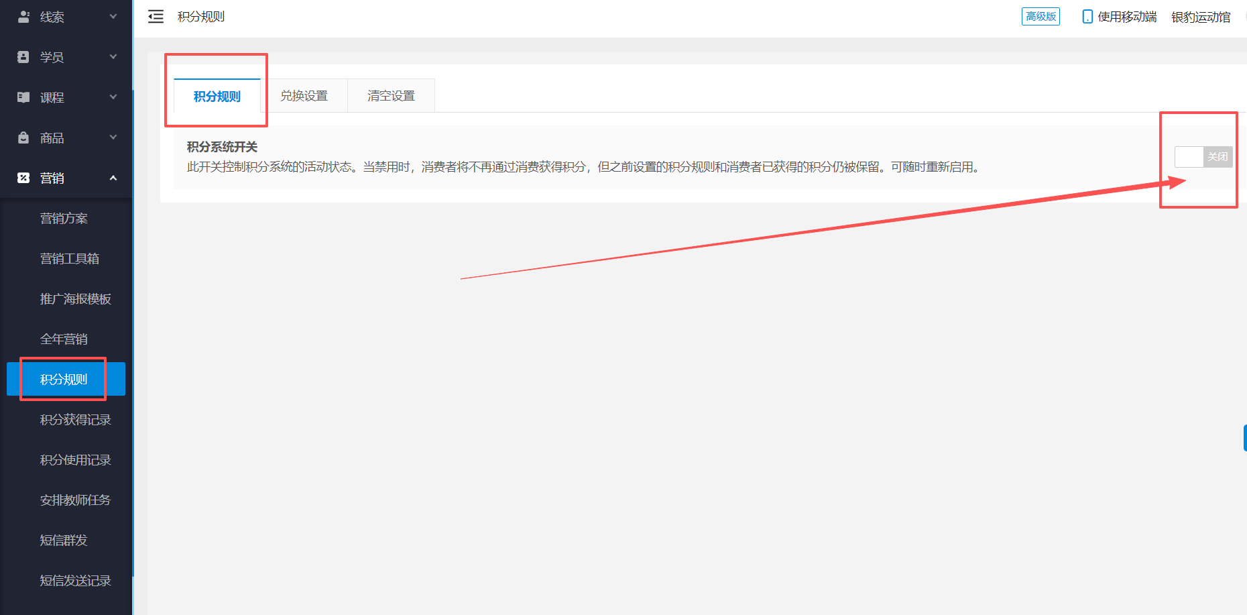Click the 商品 shopping bag icon
Image resolution: width=1247 pixels, height=615 pixels.
point(22,137)
